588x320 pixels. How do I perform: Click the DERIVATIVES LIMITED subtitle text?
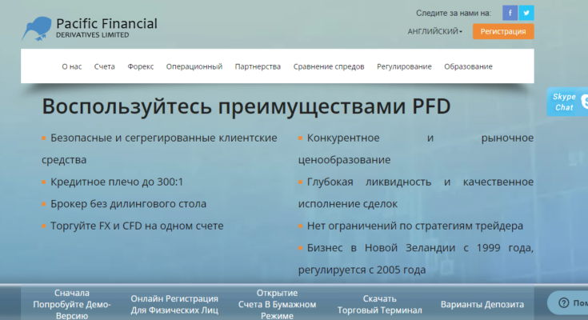(93, 35)
